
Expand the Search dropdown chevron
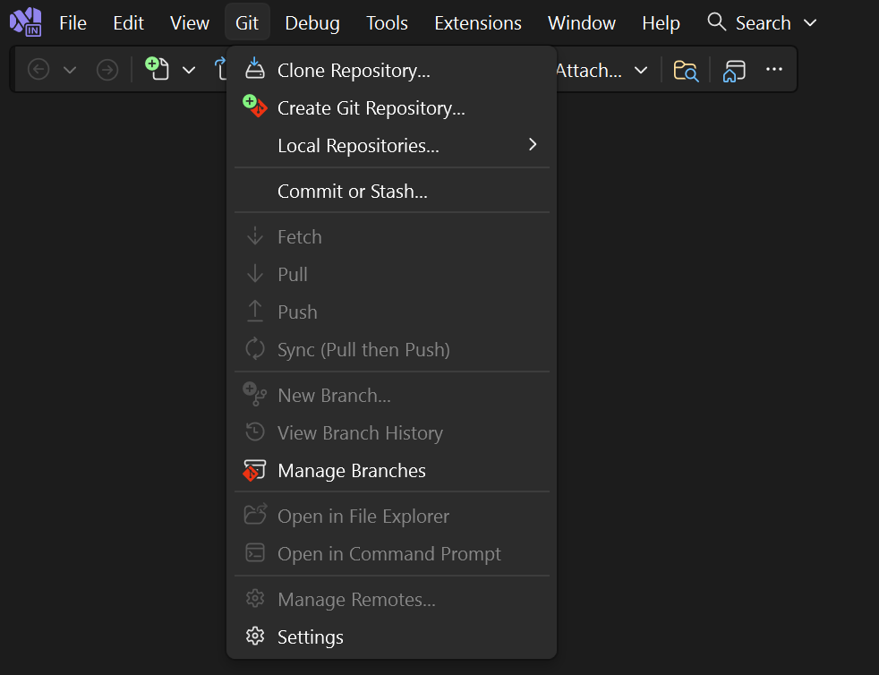[810, 22]
